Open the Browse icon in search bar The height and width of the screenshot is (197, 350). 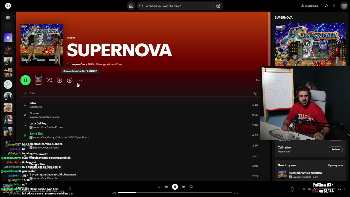tap(218, 6)
